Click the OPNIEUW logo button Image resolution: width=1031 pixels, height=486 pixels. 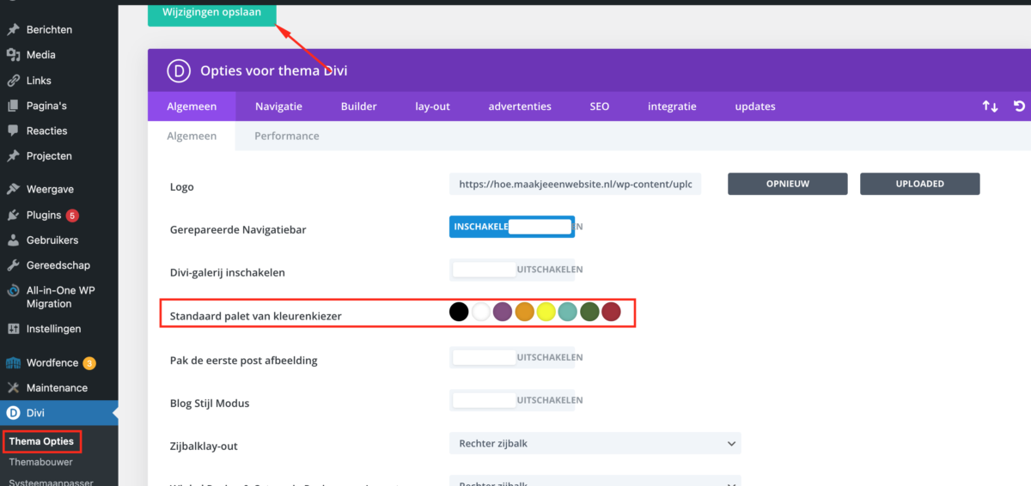(x=787, y=184)
